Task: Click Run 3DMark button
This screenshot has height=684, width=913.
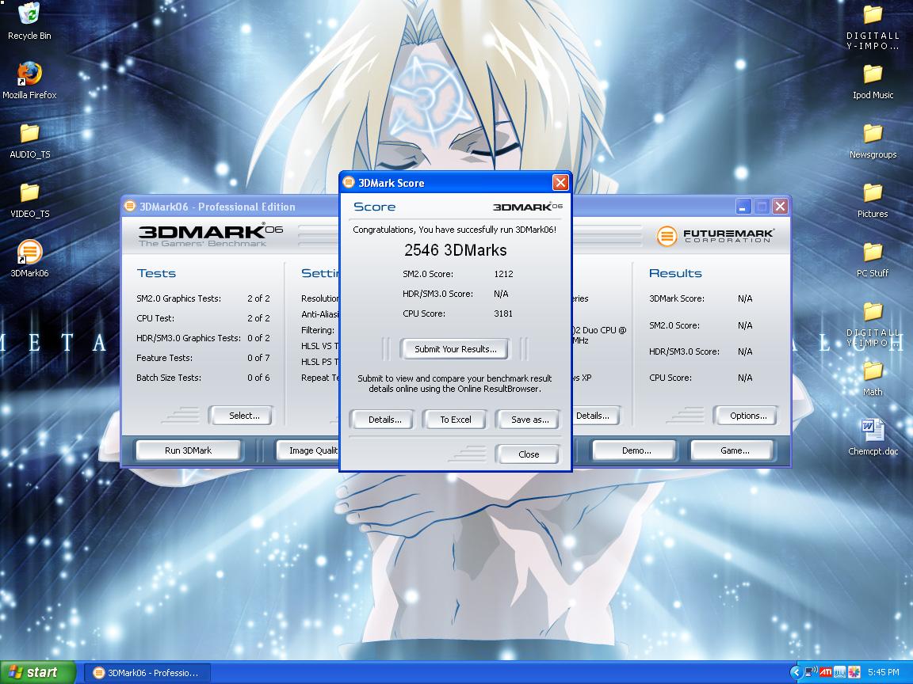Action: (188, 450)
